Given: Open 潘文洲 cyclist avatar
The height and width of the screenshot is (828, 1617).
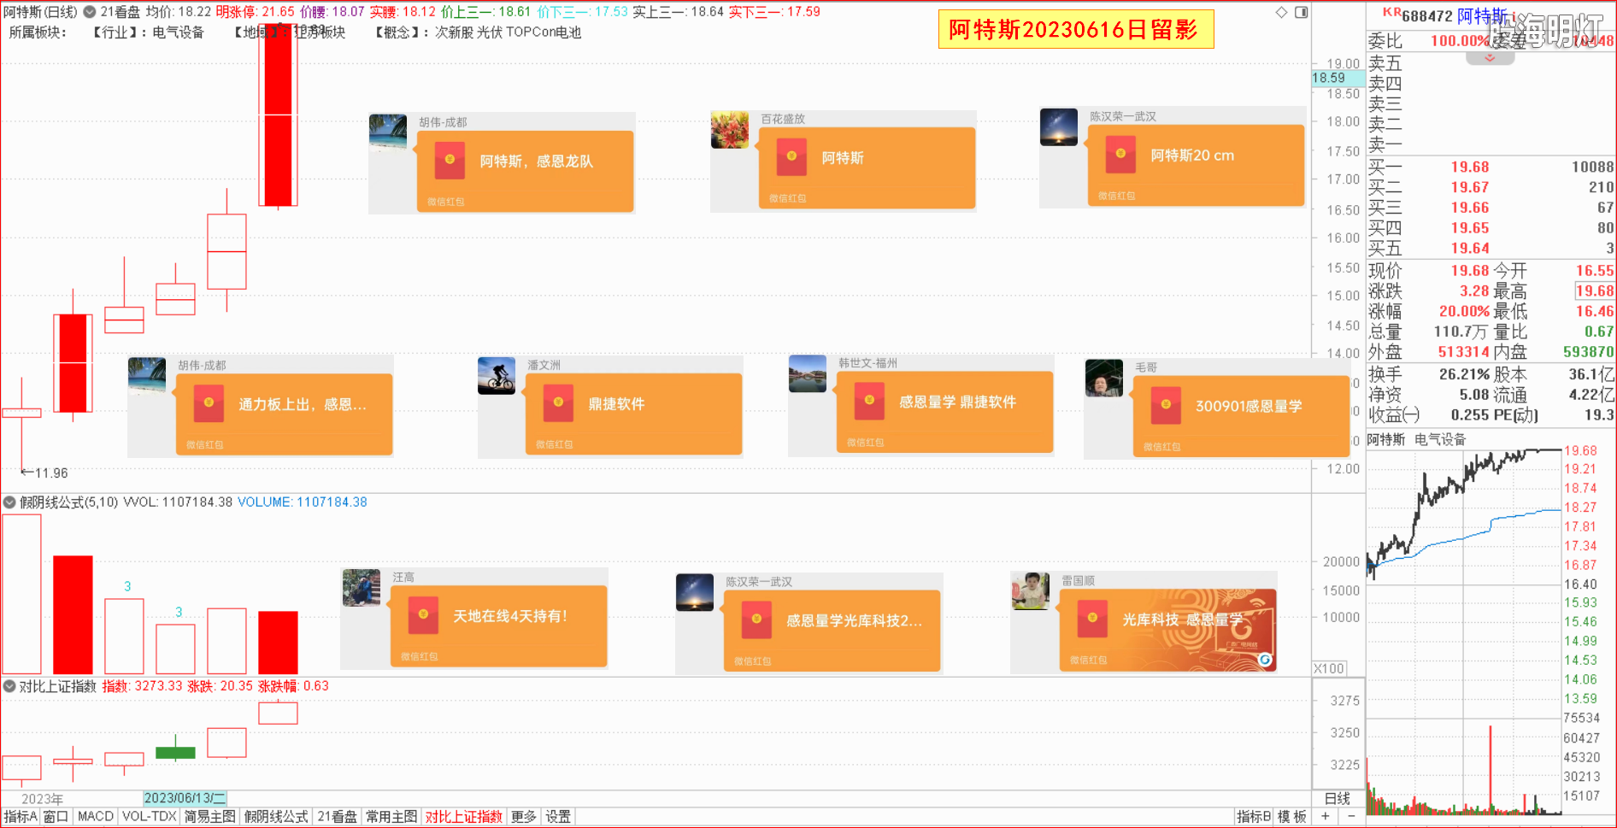Looking at the screenshot, I should (497, 376).
